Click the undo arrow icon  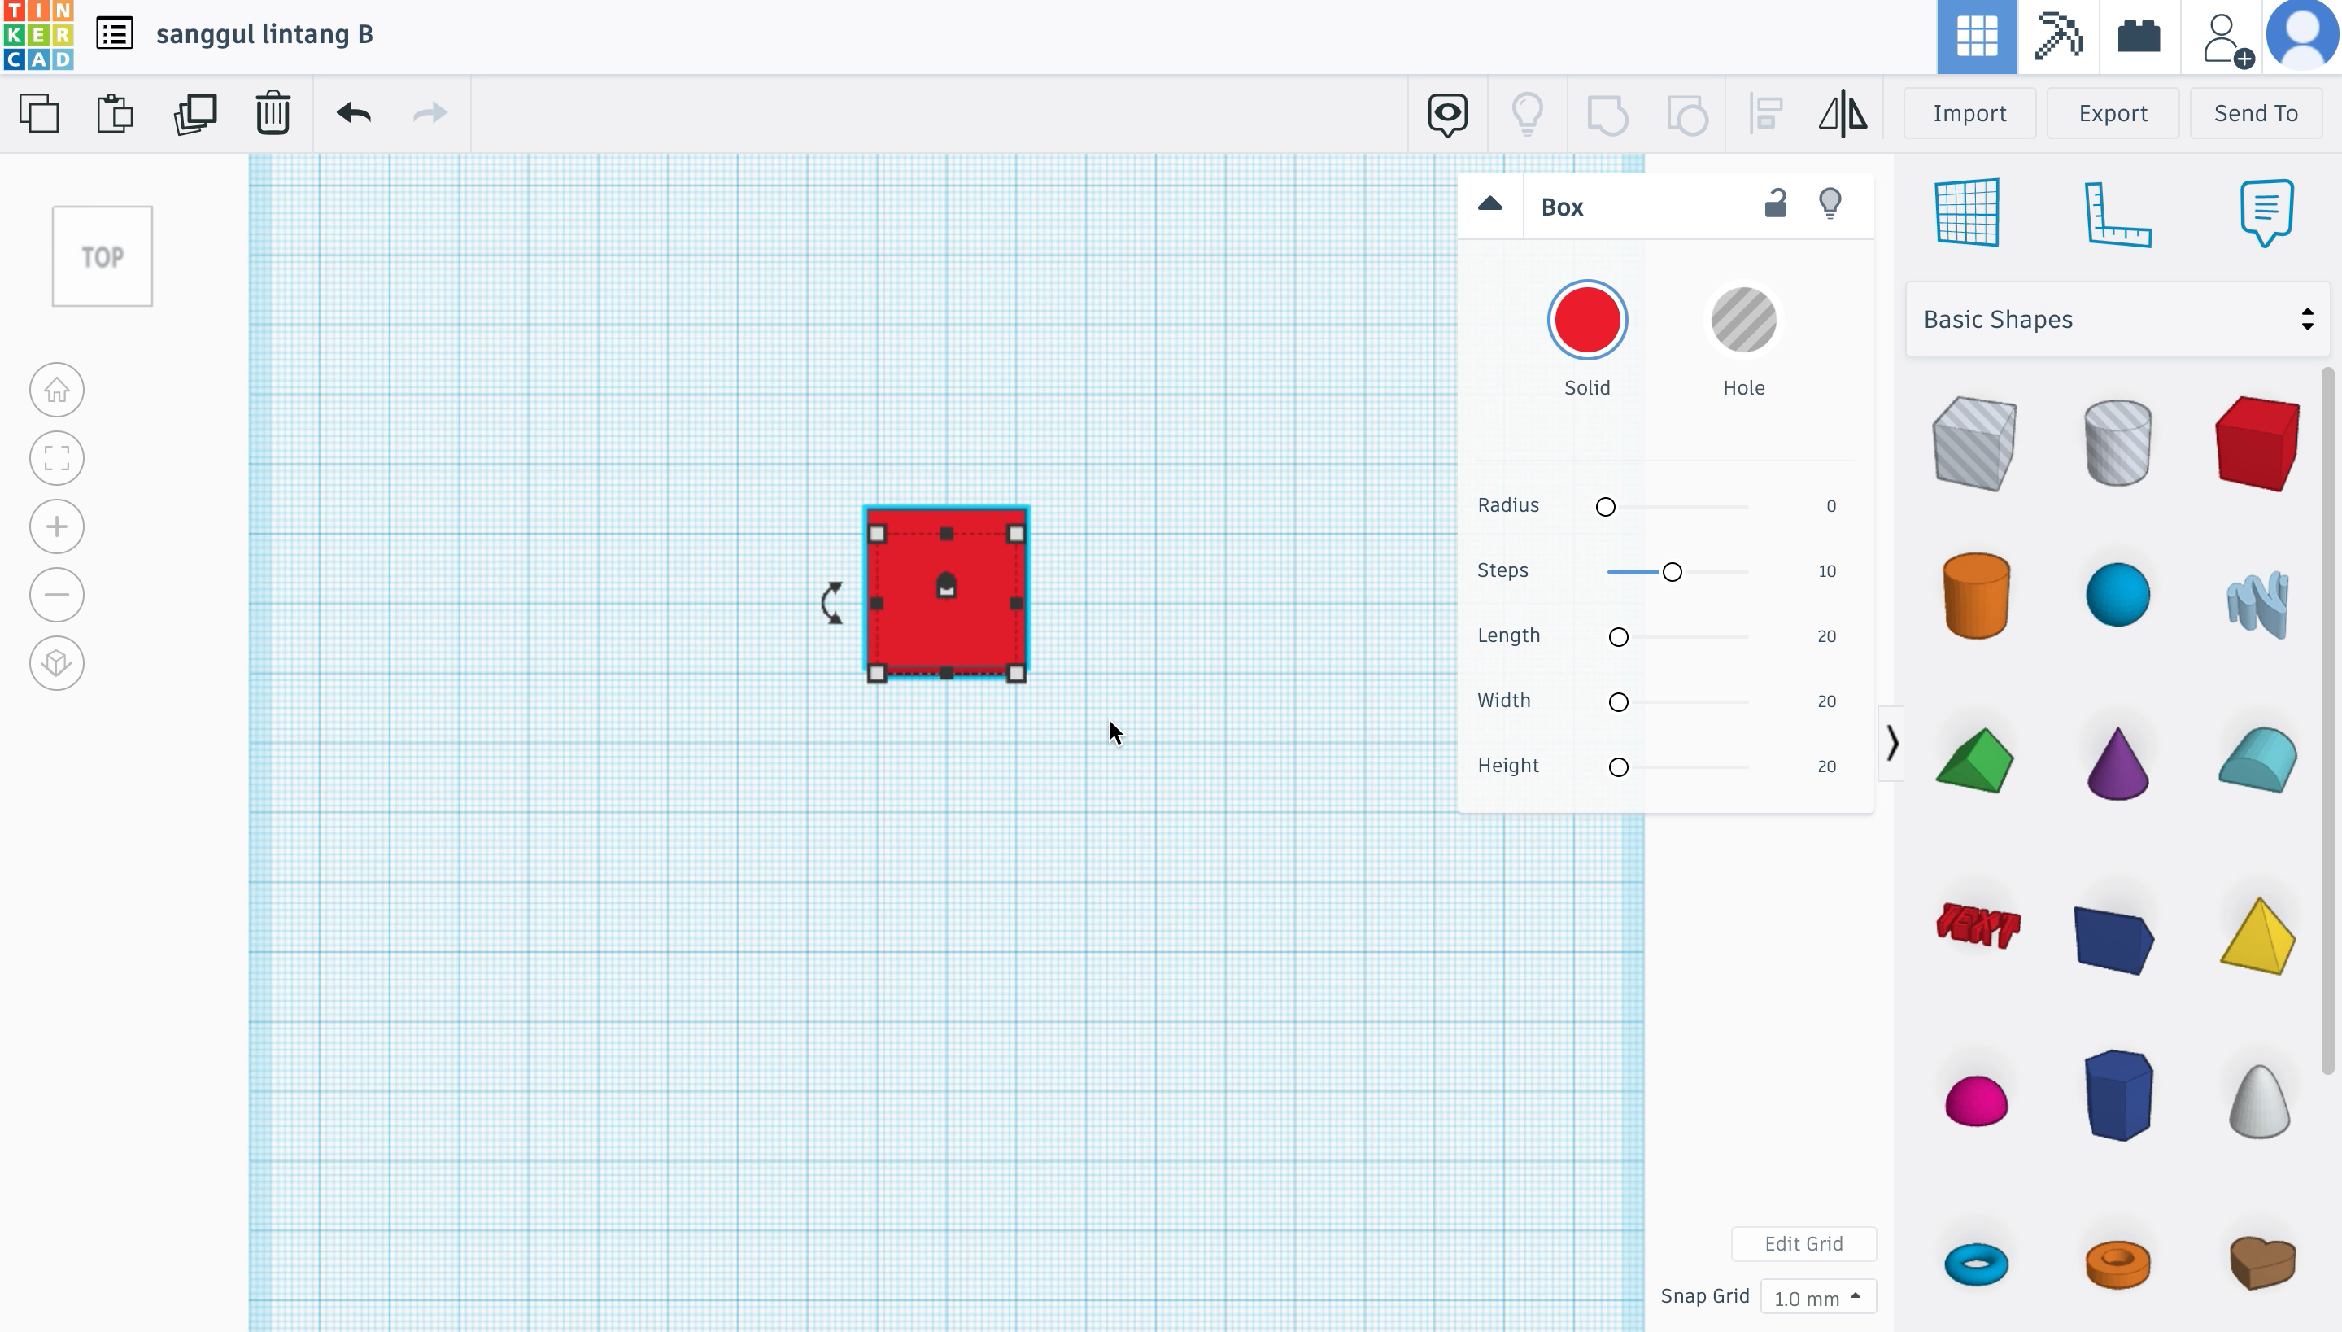[x=352, y=112]
